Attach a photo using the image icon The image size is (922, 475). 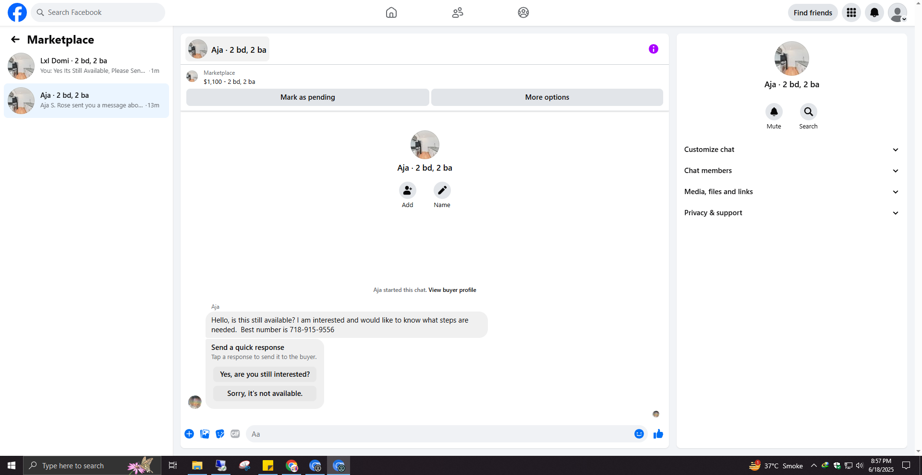tap(205, 434)
